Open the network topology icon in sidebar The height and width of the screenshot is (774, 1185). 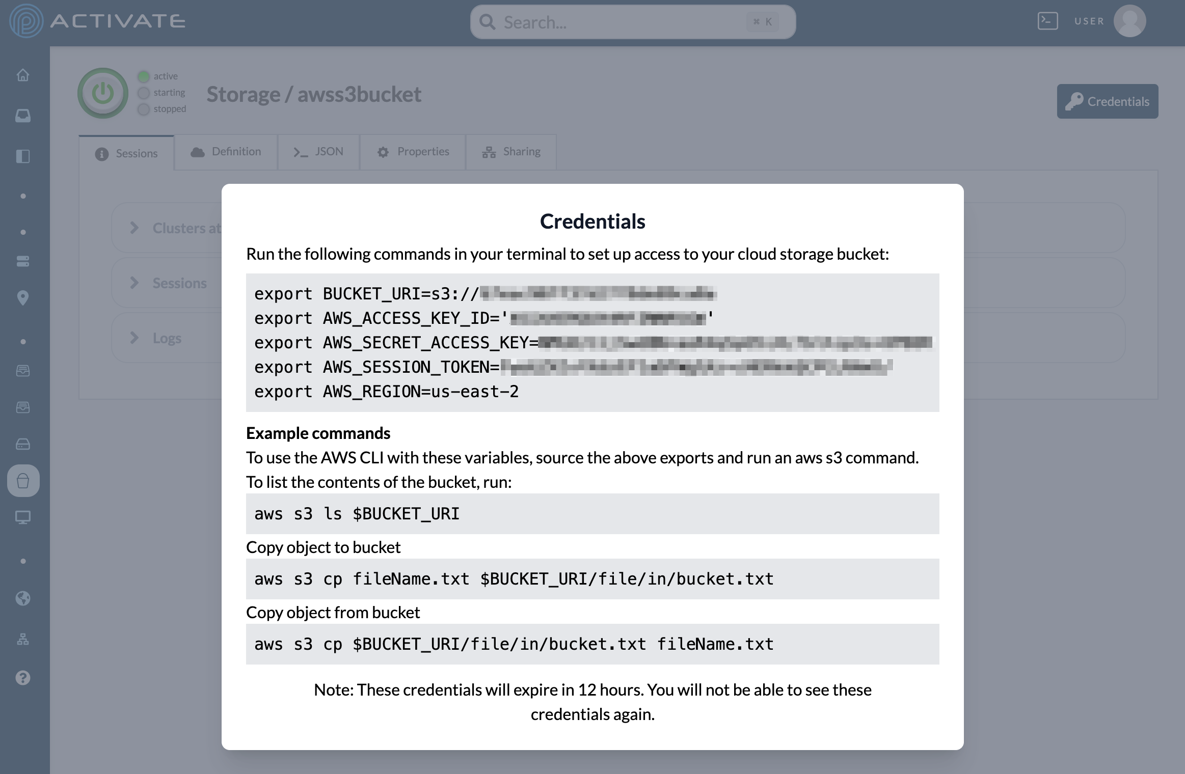pyautogui.click(x=23, y=639)
